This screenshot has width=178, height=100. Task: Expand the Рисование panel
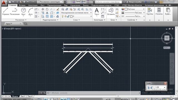coord(21,20)
